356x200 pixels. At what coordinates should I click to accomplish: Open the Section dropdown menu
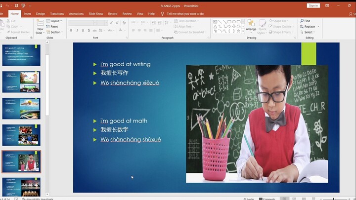click(x=55, y=32)
